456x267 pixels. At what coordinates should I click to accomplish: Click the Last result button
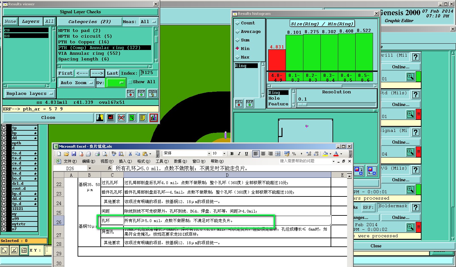click(112, 73)
